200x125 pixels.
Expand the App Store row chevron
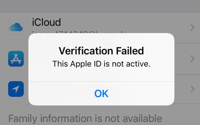click(192, 59)
